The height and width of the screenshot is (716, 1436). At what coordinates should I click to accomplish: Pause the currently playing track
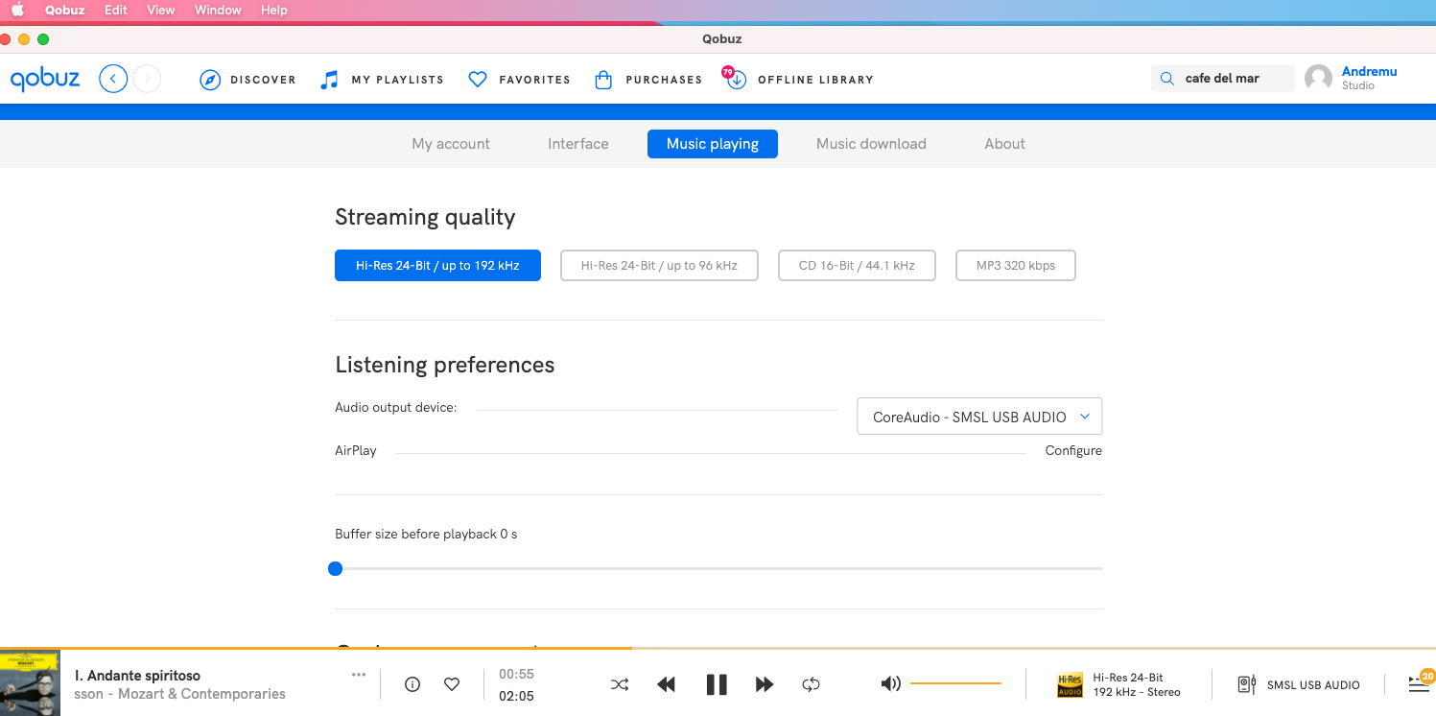(x=717, y=683)
